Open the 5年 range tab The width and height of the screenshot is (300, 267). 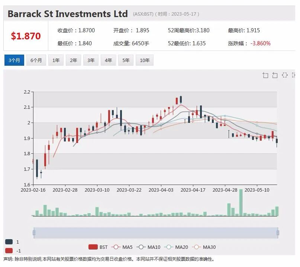tap(126, 60)
